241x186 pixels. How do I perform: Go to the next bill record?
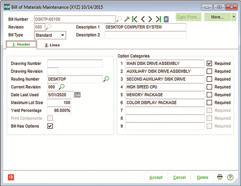pyautogui.click(x=150, y=19)
